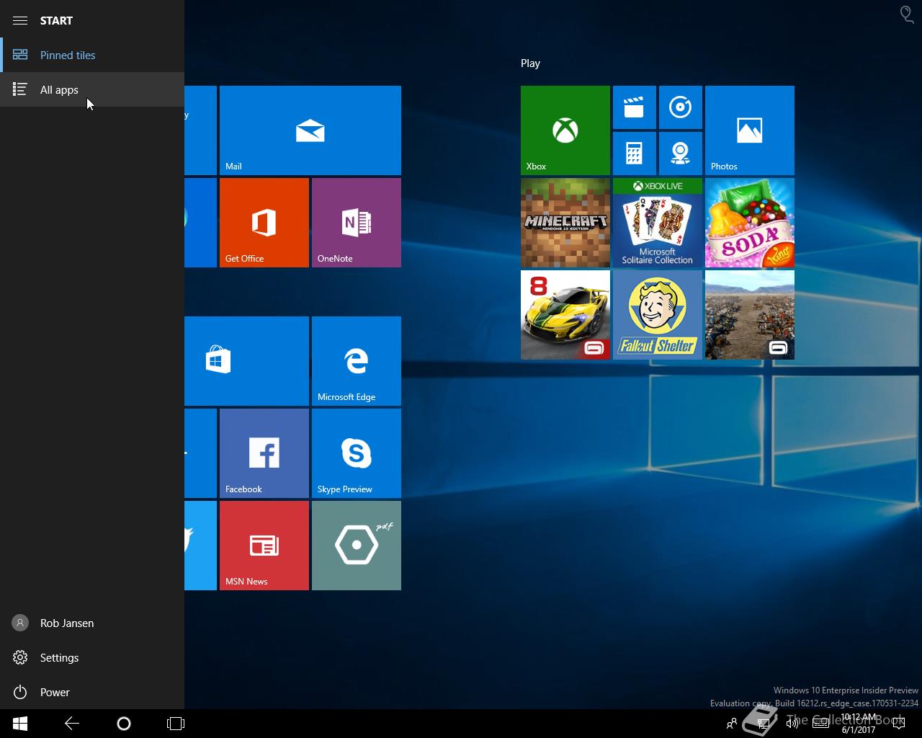Open the Groove Music disc tile

click(x=681, y=107)
